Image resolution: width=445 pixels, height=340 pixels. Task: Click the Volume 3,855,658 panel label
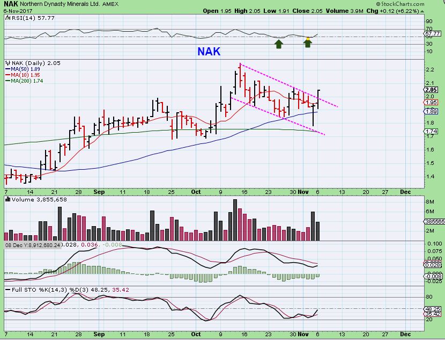39,200
